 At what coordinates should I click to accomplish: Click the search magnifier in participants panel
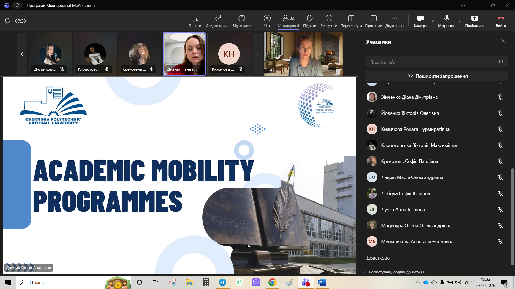pos(501,62)
